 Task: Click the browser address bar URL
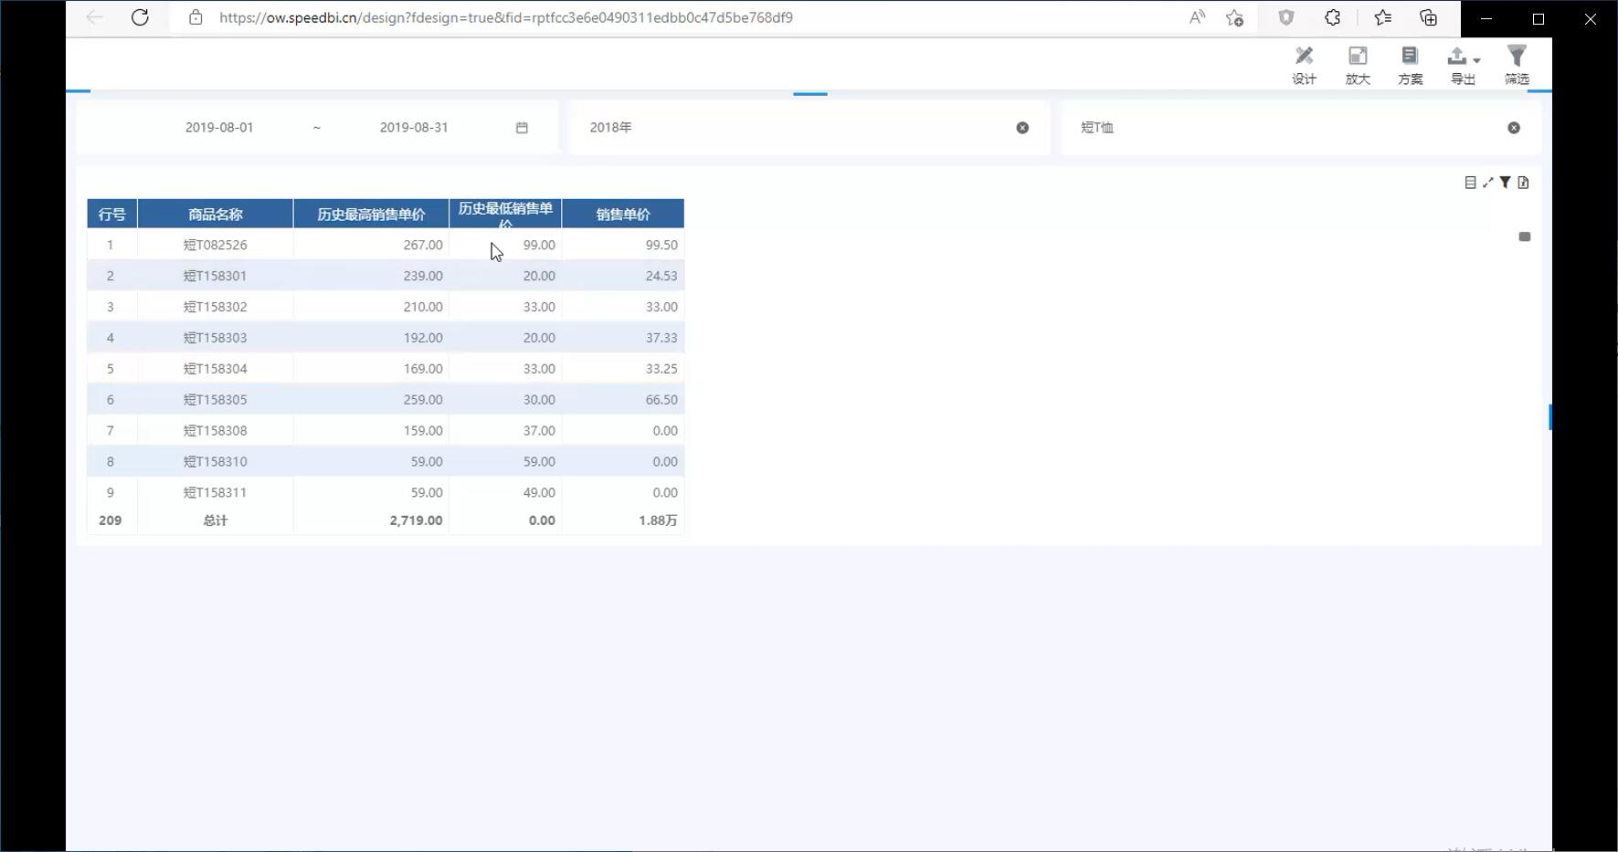(x=505, y=17)
